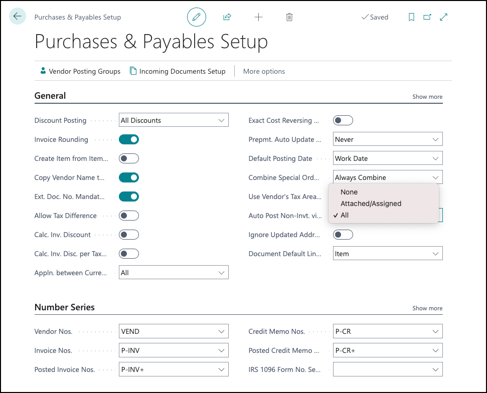487x393 pixels.
Task: Click the trash delete icon
Action: (289, 17)
